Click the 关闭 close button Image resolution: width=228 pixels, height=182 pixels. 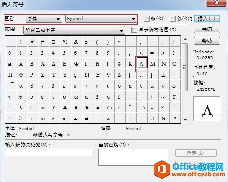coord(207,29)
